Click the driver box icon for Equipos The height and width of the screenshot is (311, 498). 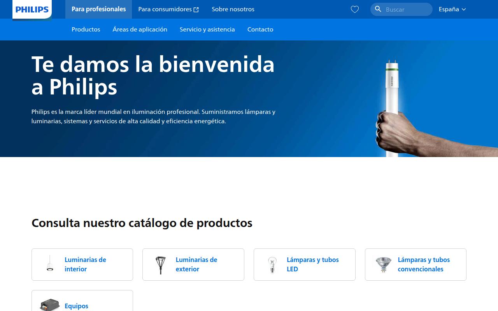pos(50,305)
